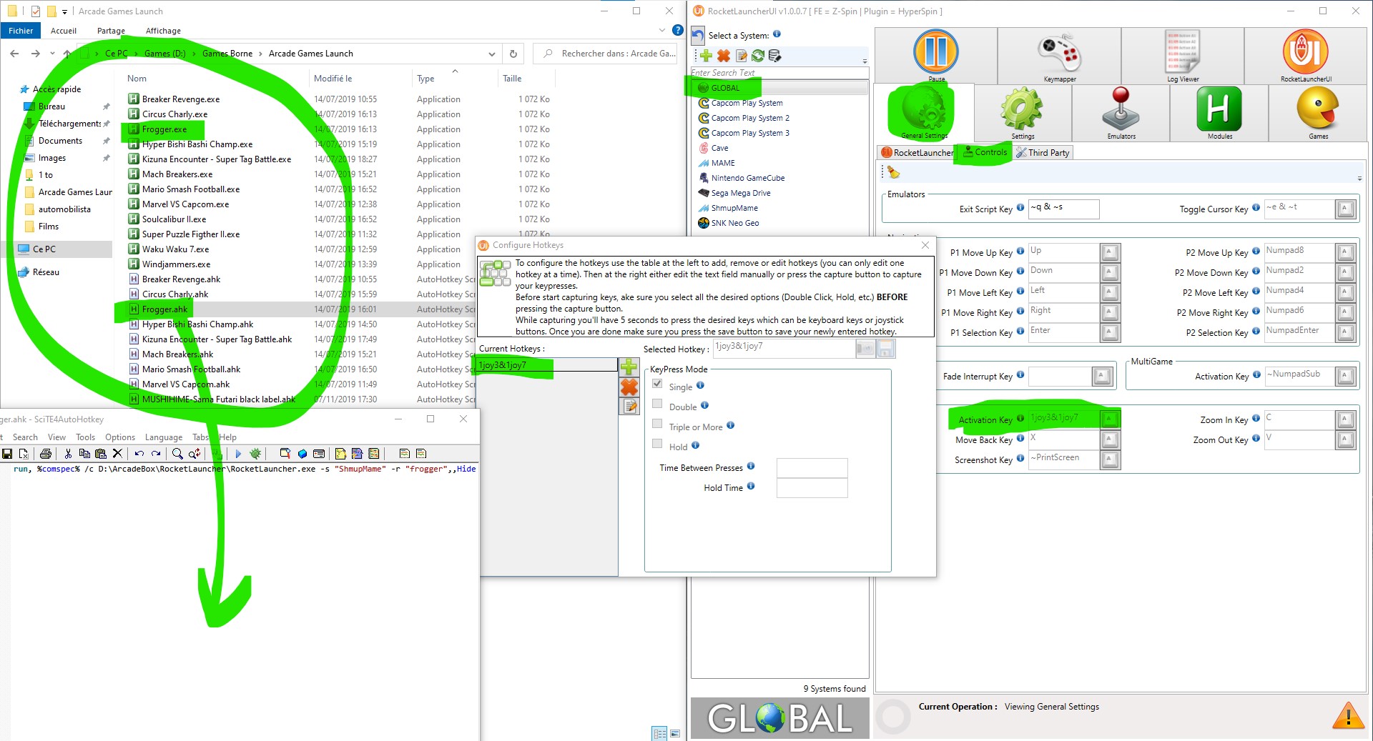Click the Emulators joystick icon
Screen dimensions: 1373x741
point(1121,112)
